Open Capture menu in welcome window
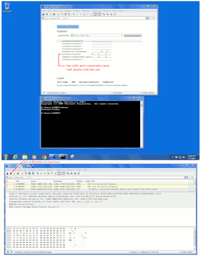This screenshot has width=201, height=256. tap(68, 11)
